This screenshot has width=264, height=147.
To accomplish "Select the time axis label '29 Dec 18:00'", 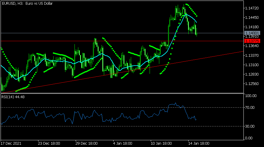I will [x=87, y=143].
